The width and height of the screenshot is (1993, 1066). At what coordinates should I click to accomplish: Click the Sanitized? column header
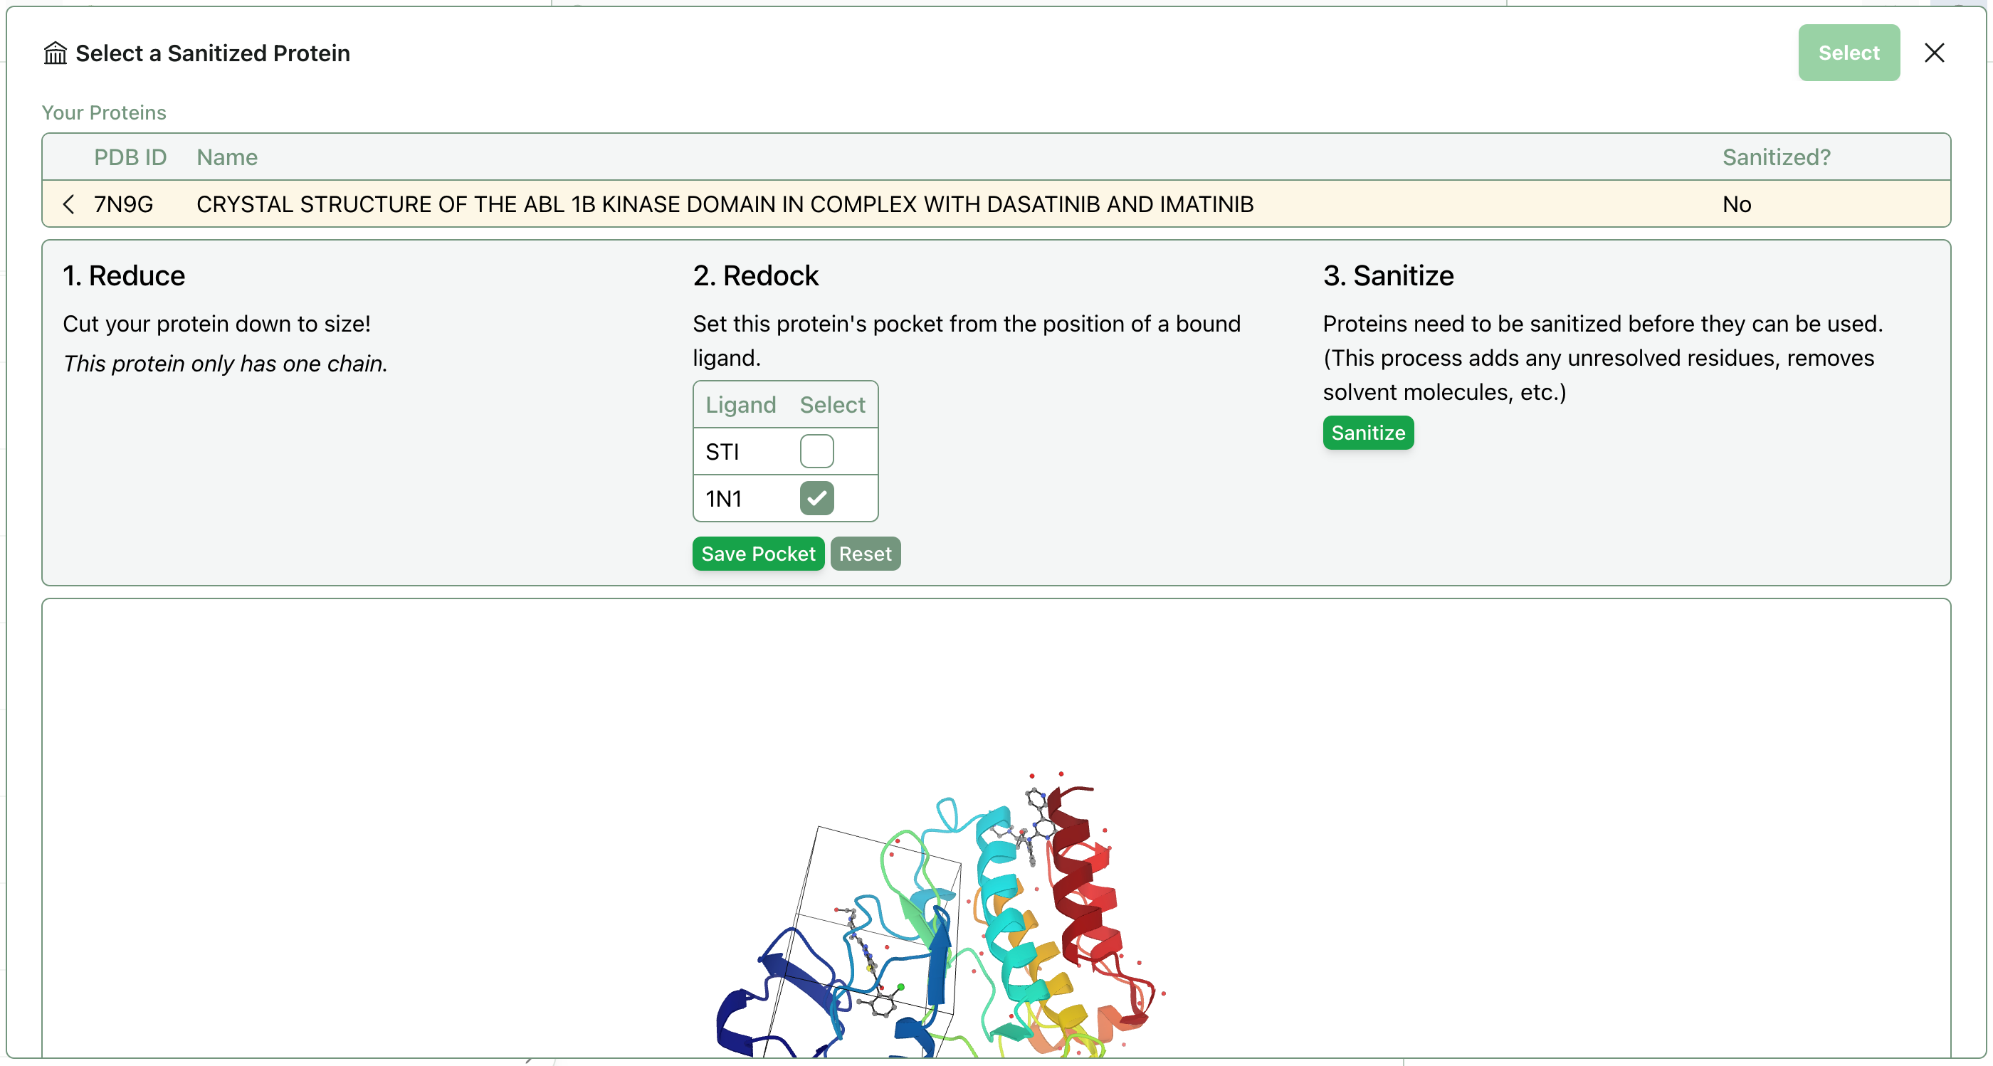pyautogui.click(x=1776, y=157)
